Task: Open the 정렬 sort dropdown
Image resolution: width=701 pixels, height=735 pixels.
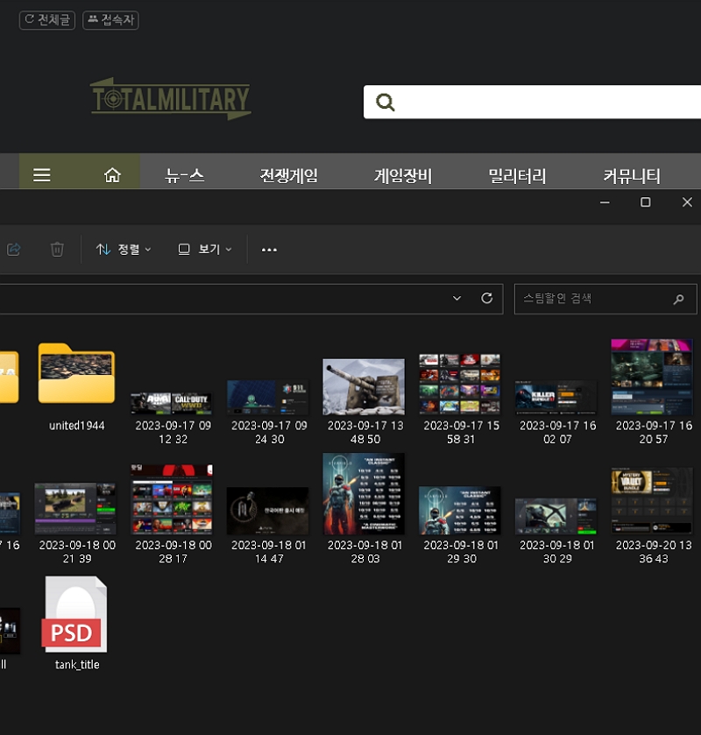Action: click(x=124, y=250)
